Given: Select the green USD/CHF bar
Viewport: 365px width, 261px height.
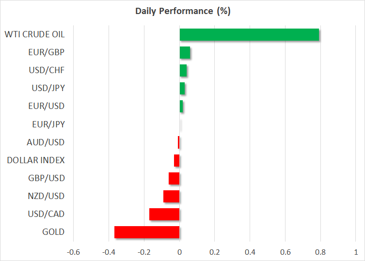Looking at the screenshot, I should [x=183, y=71].
